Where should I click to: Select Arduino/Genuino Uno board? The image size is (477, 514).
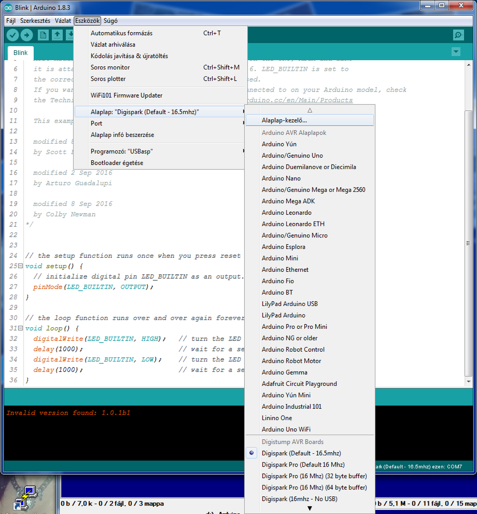click(309, 155)
